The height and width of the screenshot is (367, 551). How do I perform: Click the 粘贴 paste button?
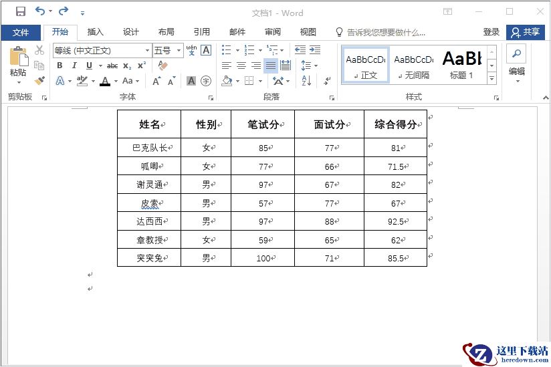click(18, 65)
